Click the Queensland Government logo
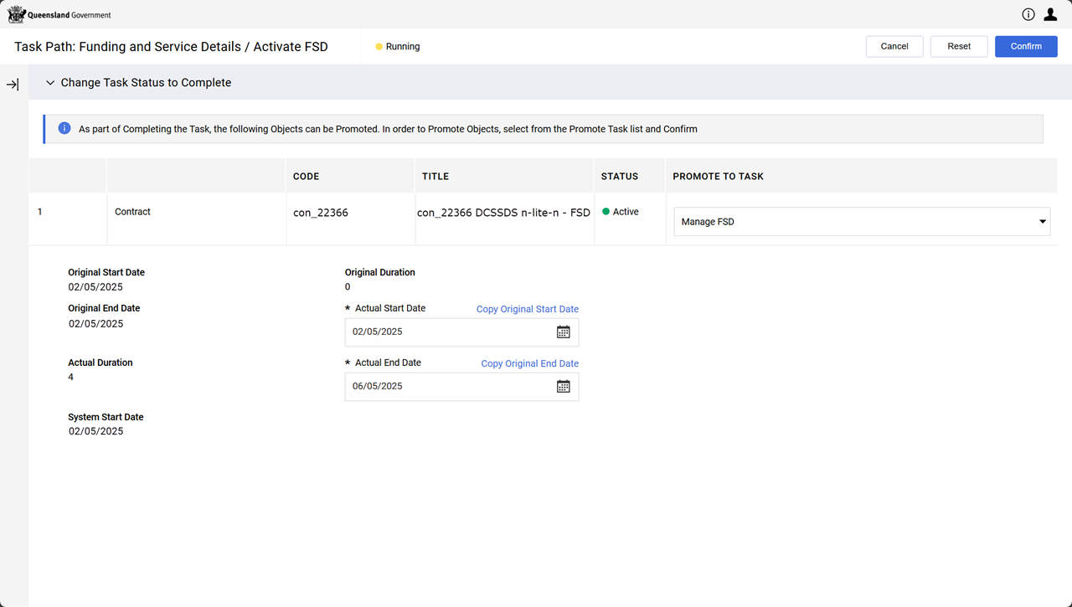 [x=59, y=15]
